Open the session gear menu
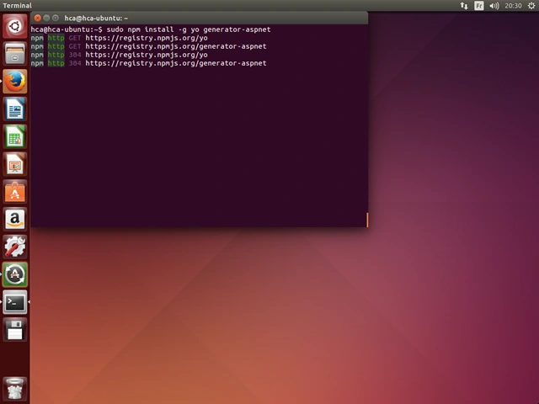 pyautogui.click(x=531, y=6)
